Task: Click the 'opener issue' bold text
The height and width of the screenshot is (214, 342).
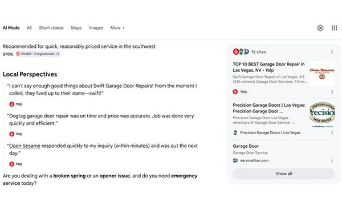Action: [x=115, y=176]
